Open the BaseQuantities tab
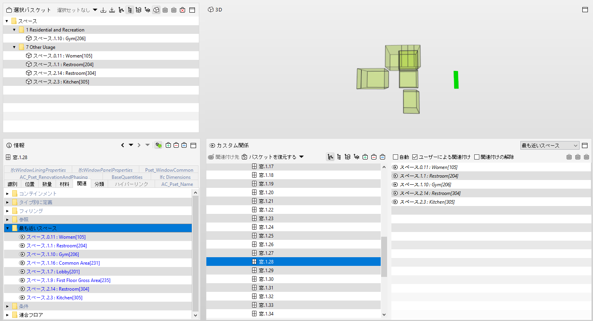593x321 pixels. 127,177
